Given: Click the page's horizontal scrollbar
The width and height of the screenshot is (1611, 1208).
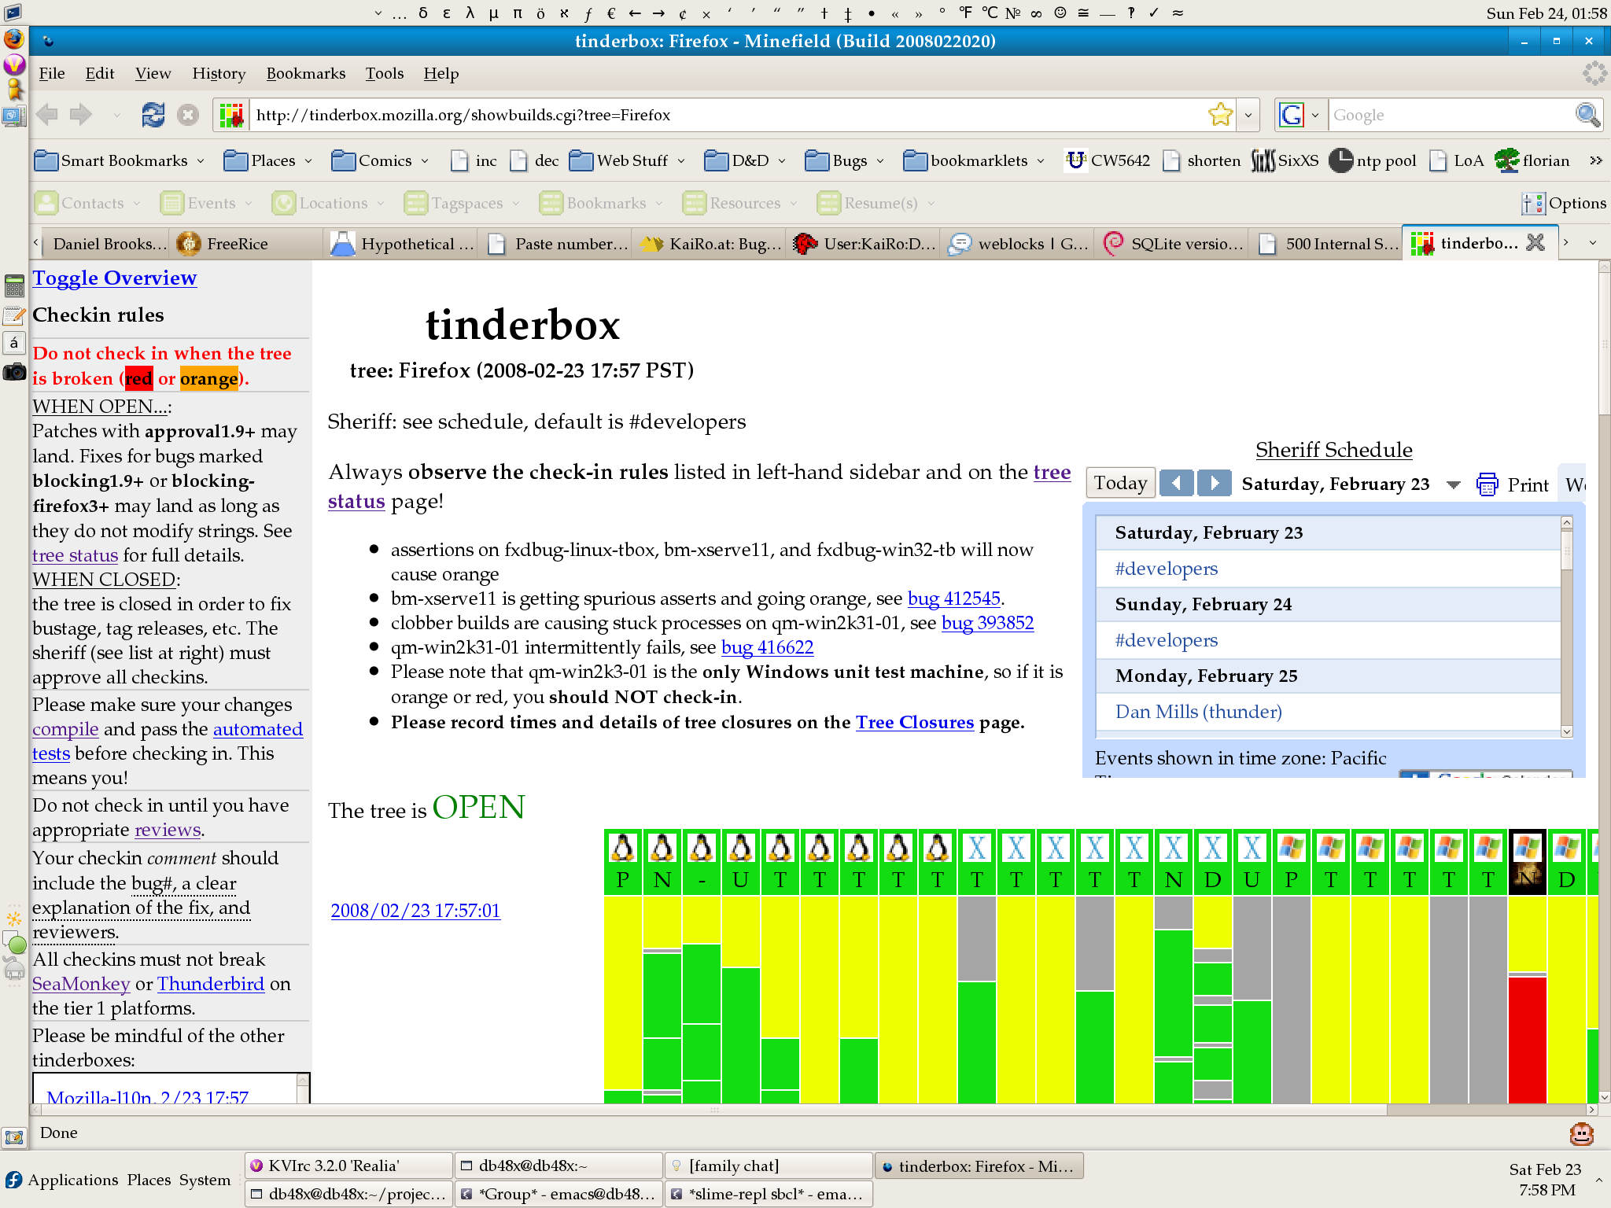Looking at the screenshot, I should 813,1110.
